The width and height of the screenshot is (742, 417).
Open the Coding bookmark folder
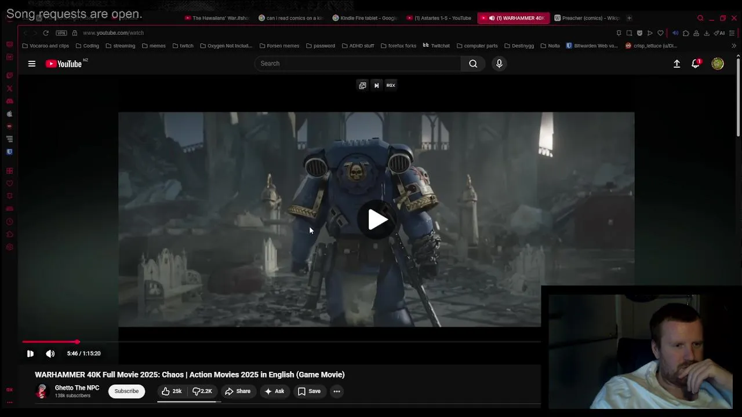(87, 46)
